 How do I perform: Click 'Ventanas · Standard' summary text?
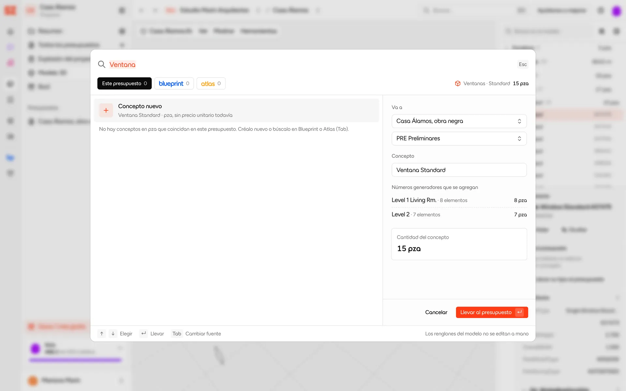click(x=486, y=83)
